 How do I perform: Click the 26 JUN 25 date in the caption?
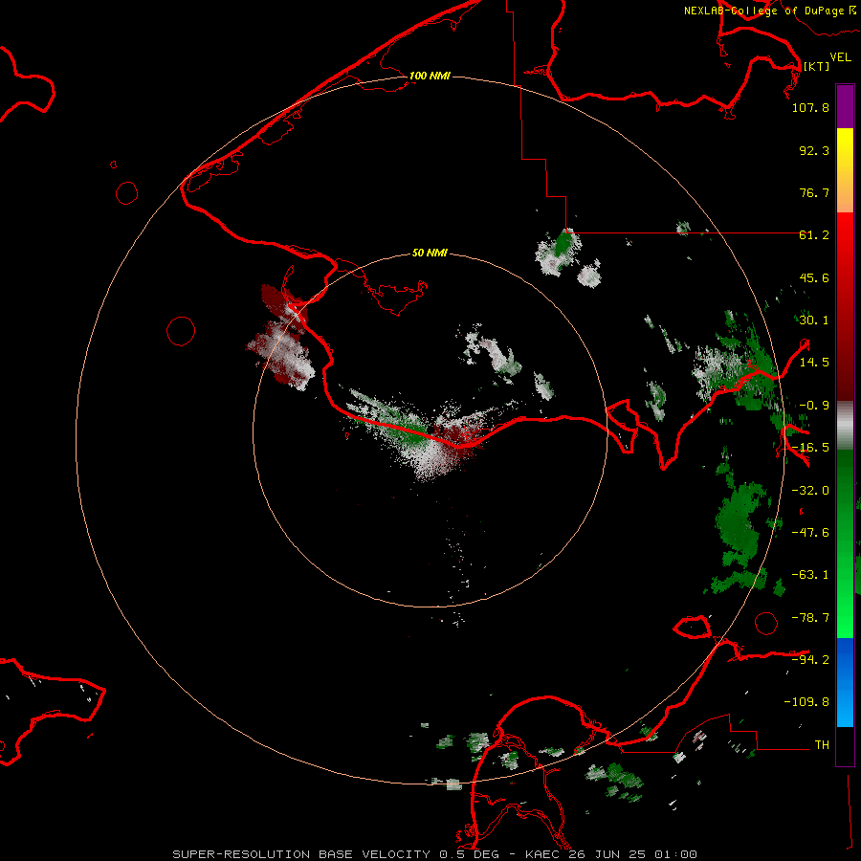coord(610,854)
